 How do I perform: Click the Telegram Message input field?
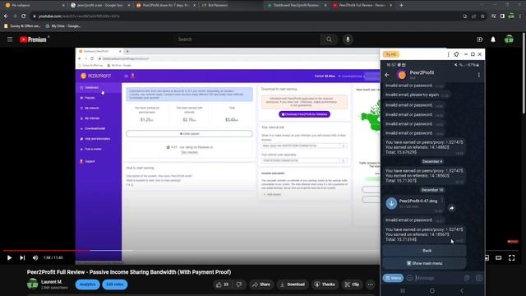(438, 278)
